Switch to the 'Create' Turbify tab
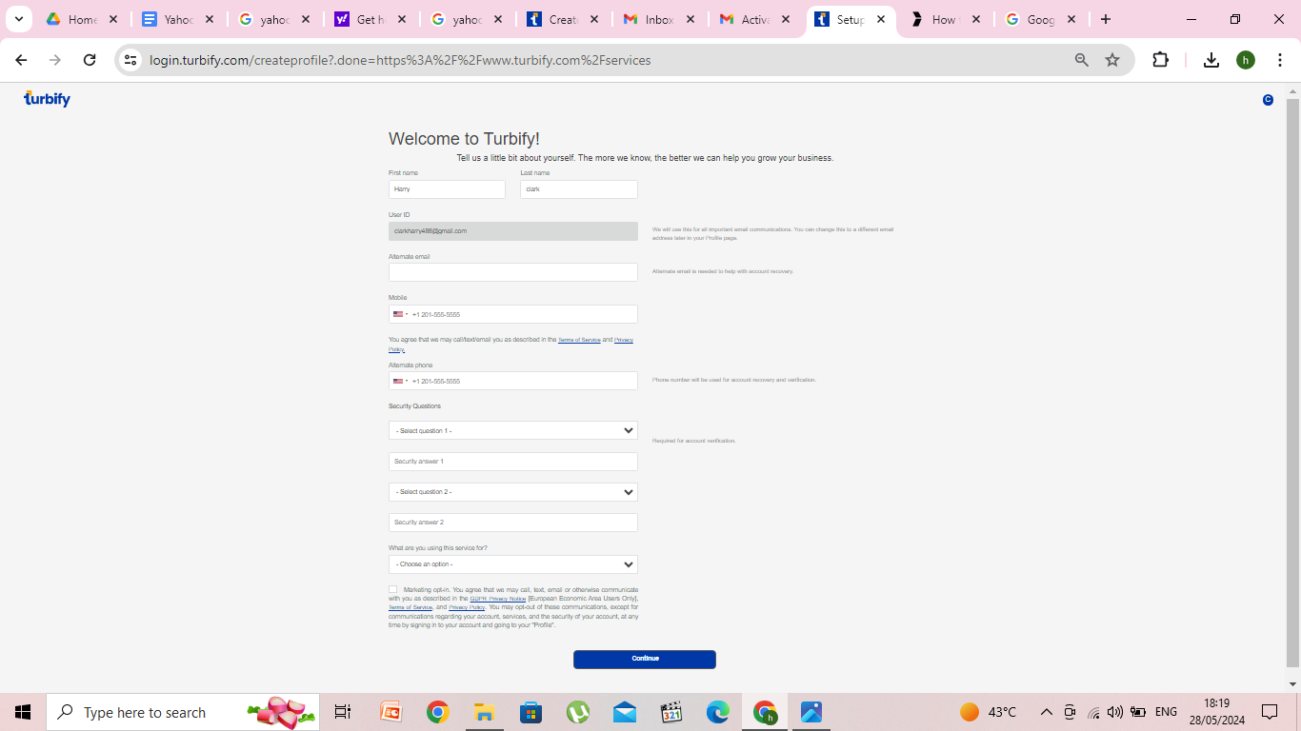Screen dimensions: 1301x731 tap(564, 19)
